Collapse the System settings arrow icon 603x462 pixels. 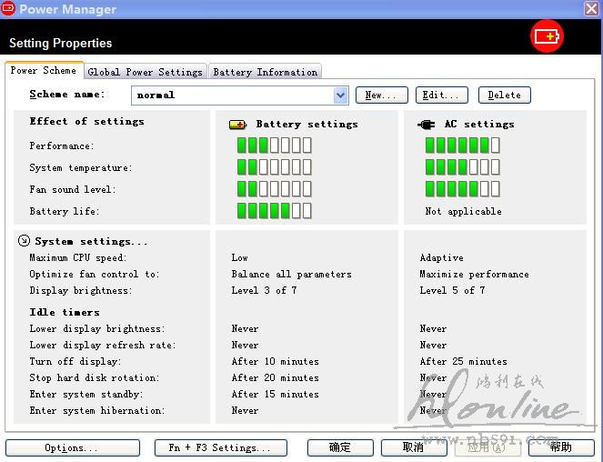click(x=24, y=241)
